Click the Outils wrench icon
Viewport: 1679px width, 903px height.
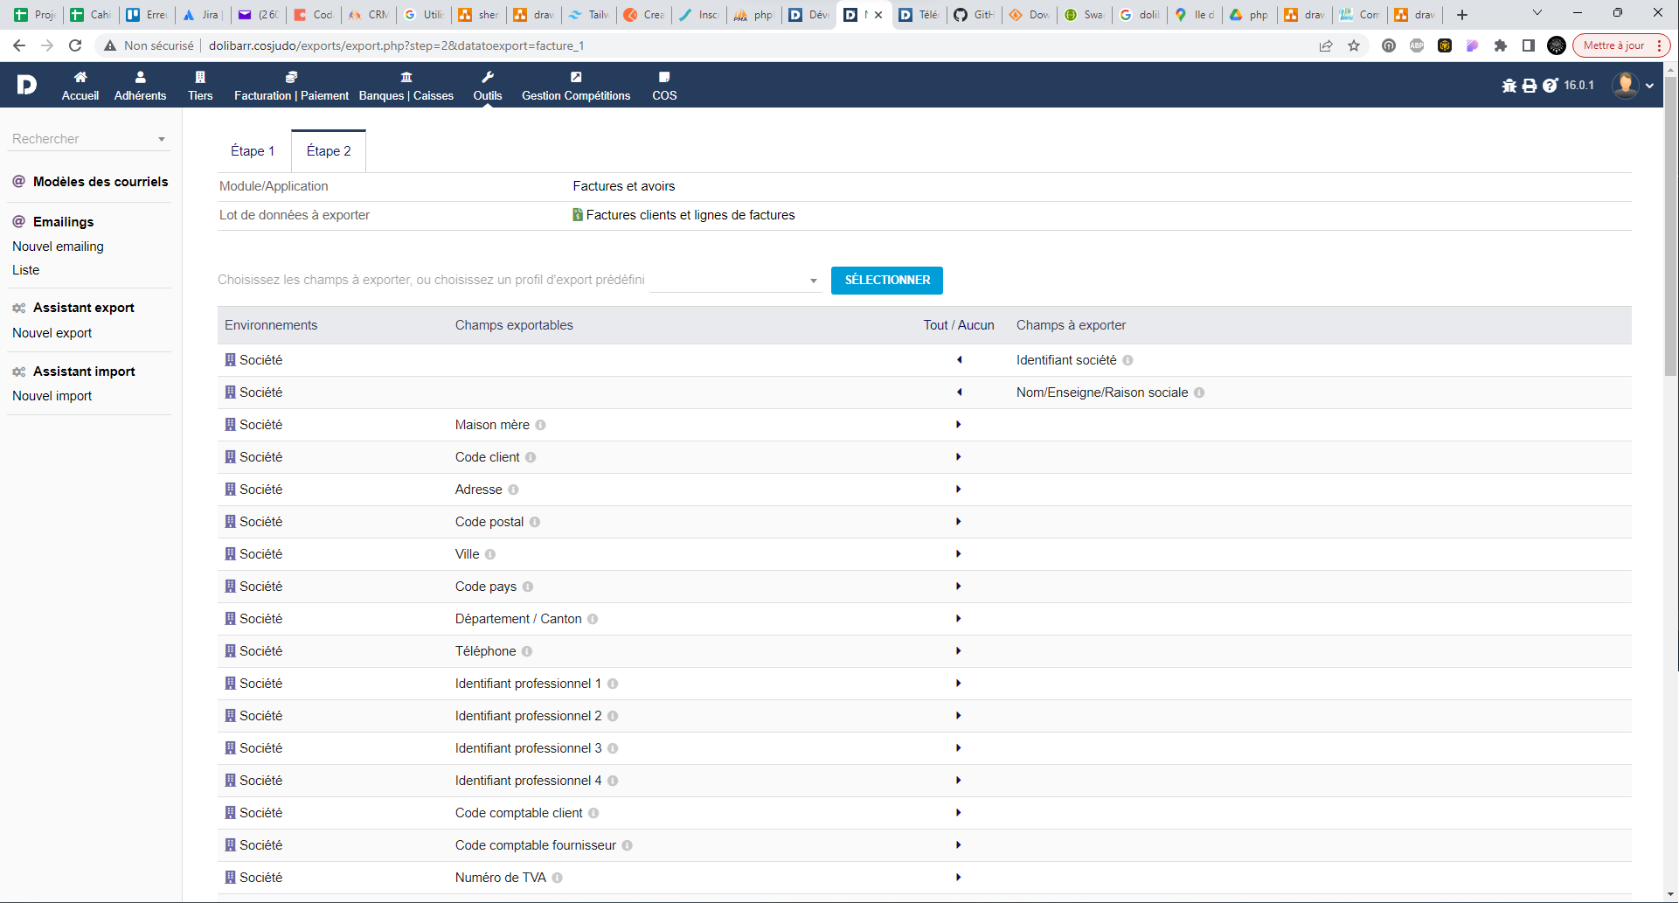(488, 78)
